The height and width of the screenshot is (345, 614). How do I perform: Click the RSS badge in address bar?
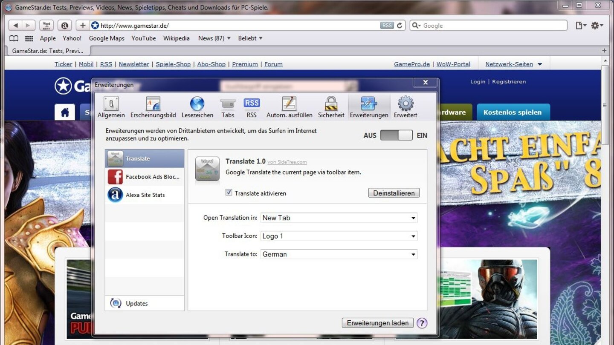[x=387, y=26]
